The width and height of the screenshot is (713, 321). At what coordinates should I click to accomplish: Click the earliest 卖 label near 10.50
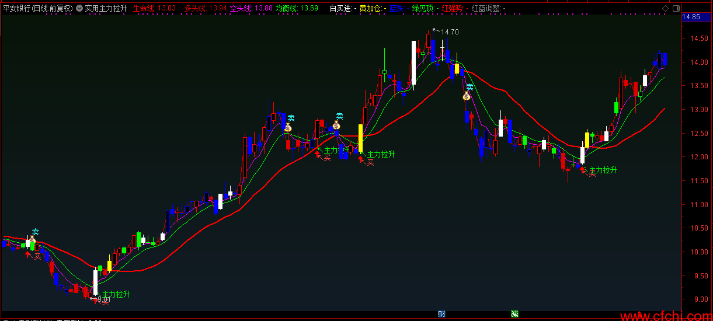(35, 232)
